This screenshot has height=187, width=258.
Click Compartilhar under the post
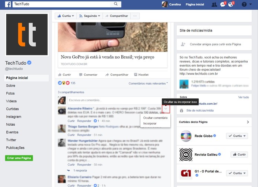tap(117, 75)
